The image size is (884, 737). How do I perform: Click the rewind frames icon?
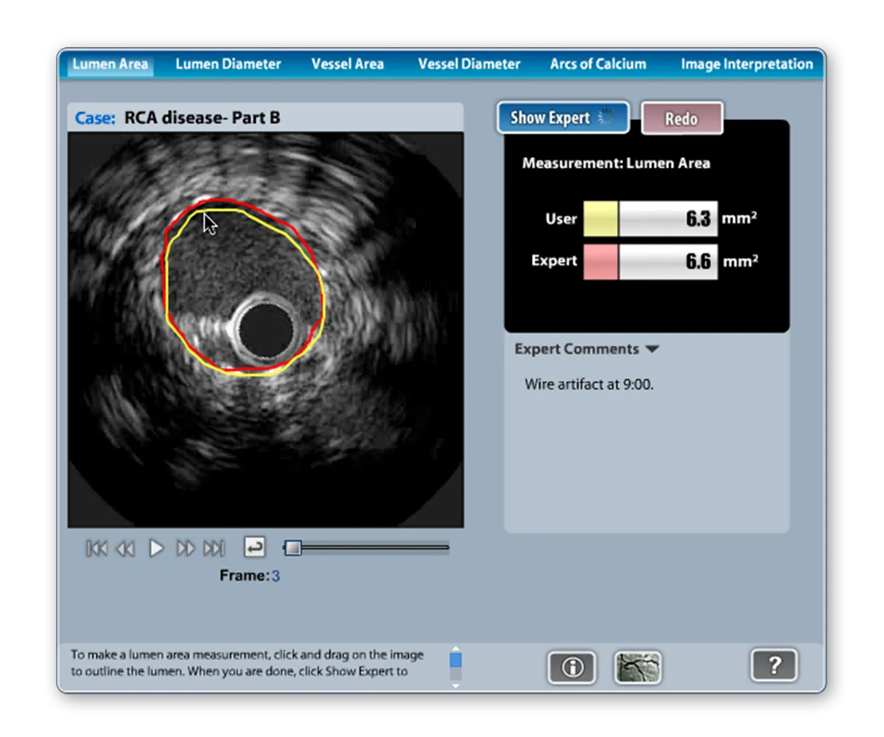click(126, 548)
